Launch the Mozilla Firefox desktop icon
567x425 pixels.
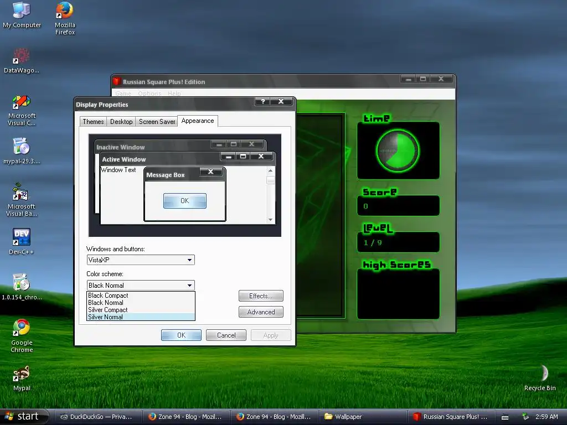(x=65, y=18)
